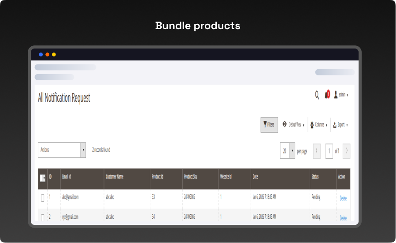The image size is (396, 243).
Task: Toggle the select-all header checkbox
Action: 42,178
